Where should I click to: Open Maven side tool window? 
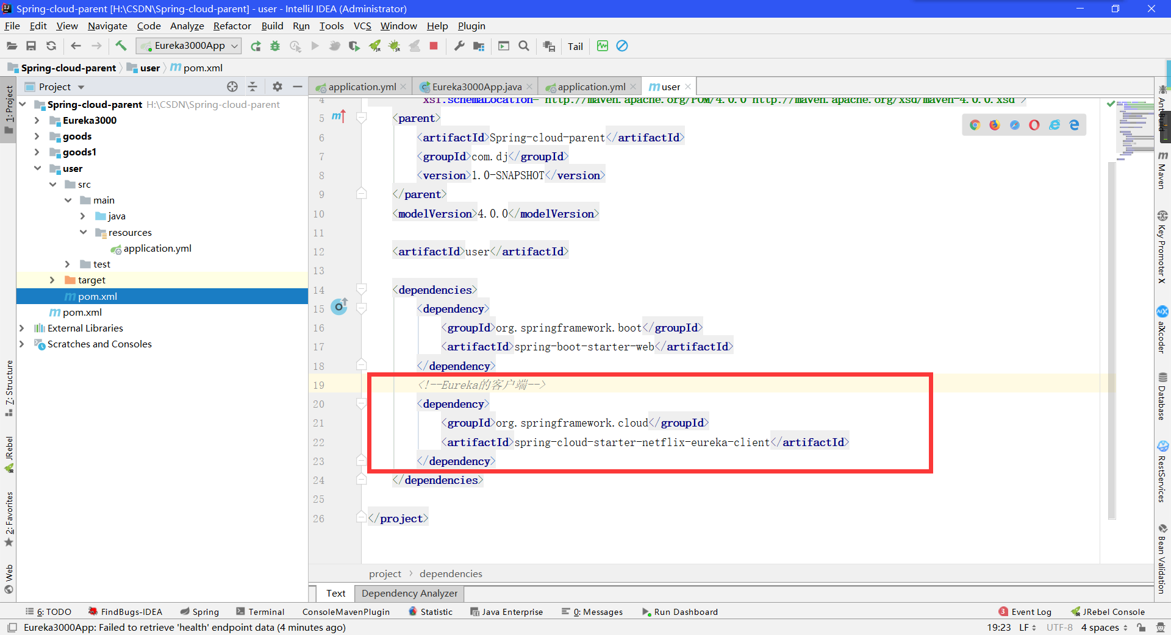pyautogui.click(x=1162, y=170)
